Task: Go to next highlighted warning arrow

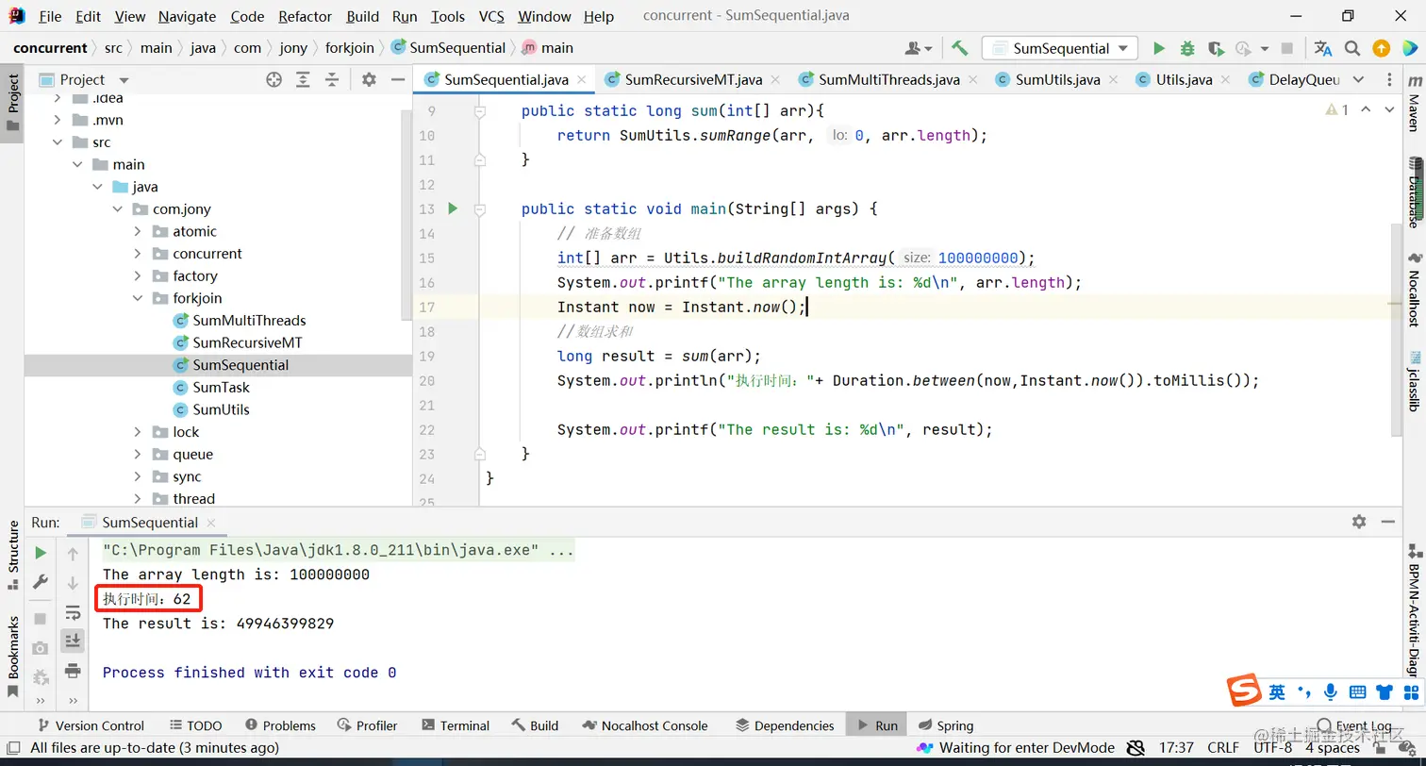Action: [1389, 110]
